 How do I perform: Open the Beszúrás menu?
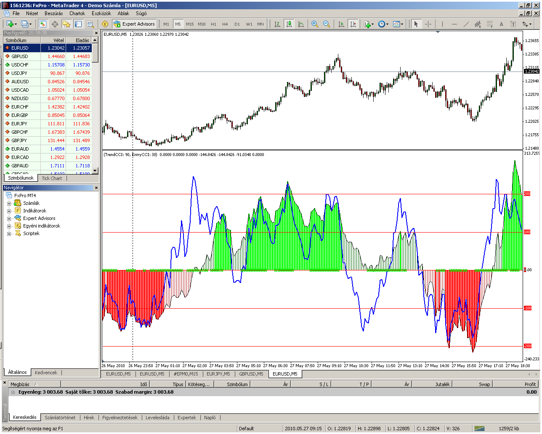[x=53, y=13]
